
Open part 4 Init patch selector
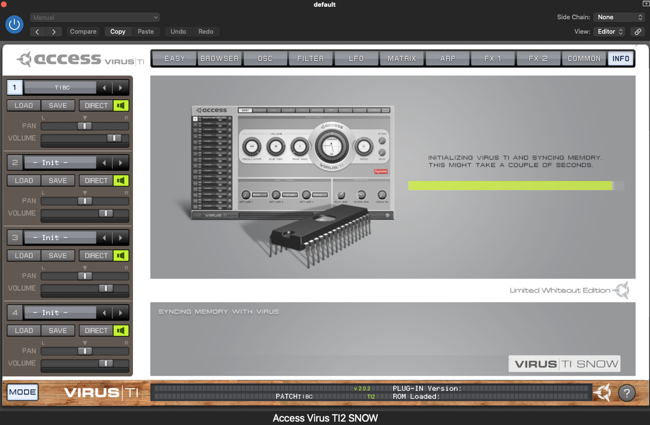61,312
